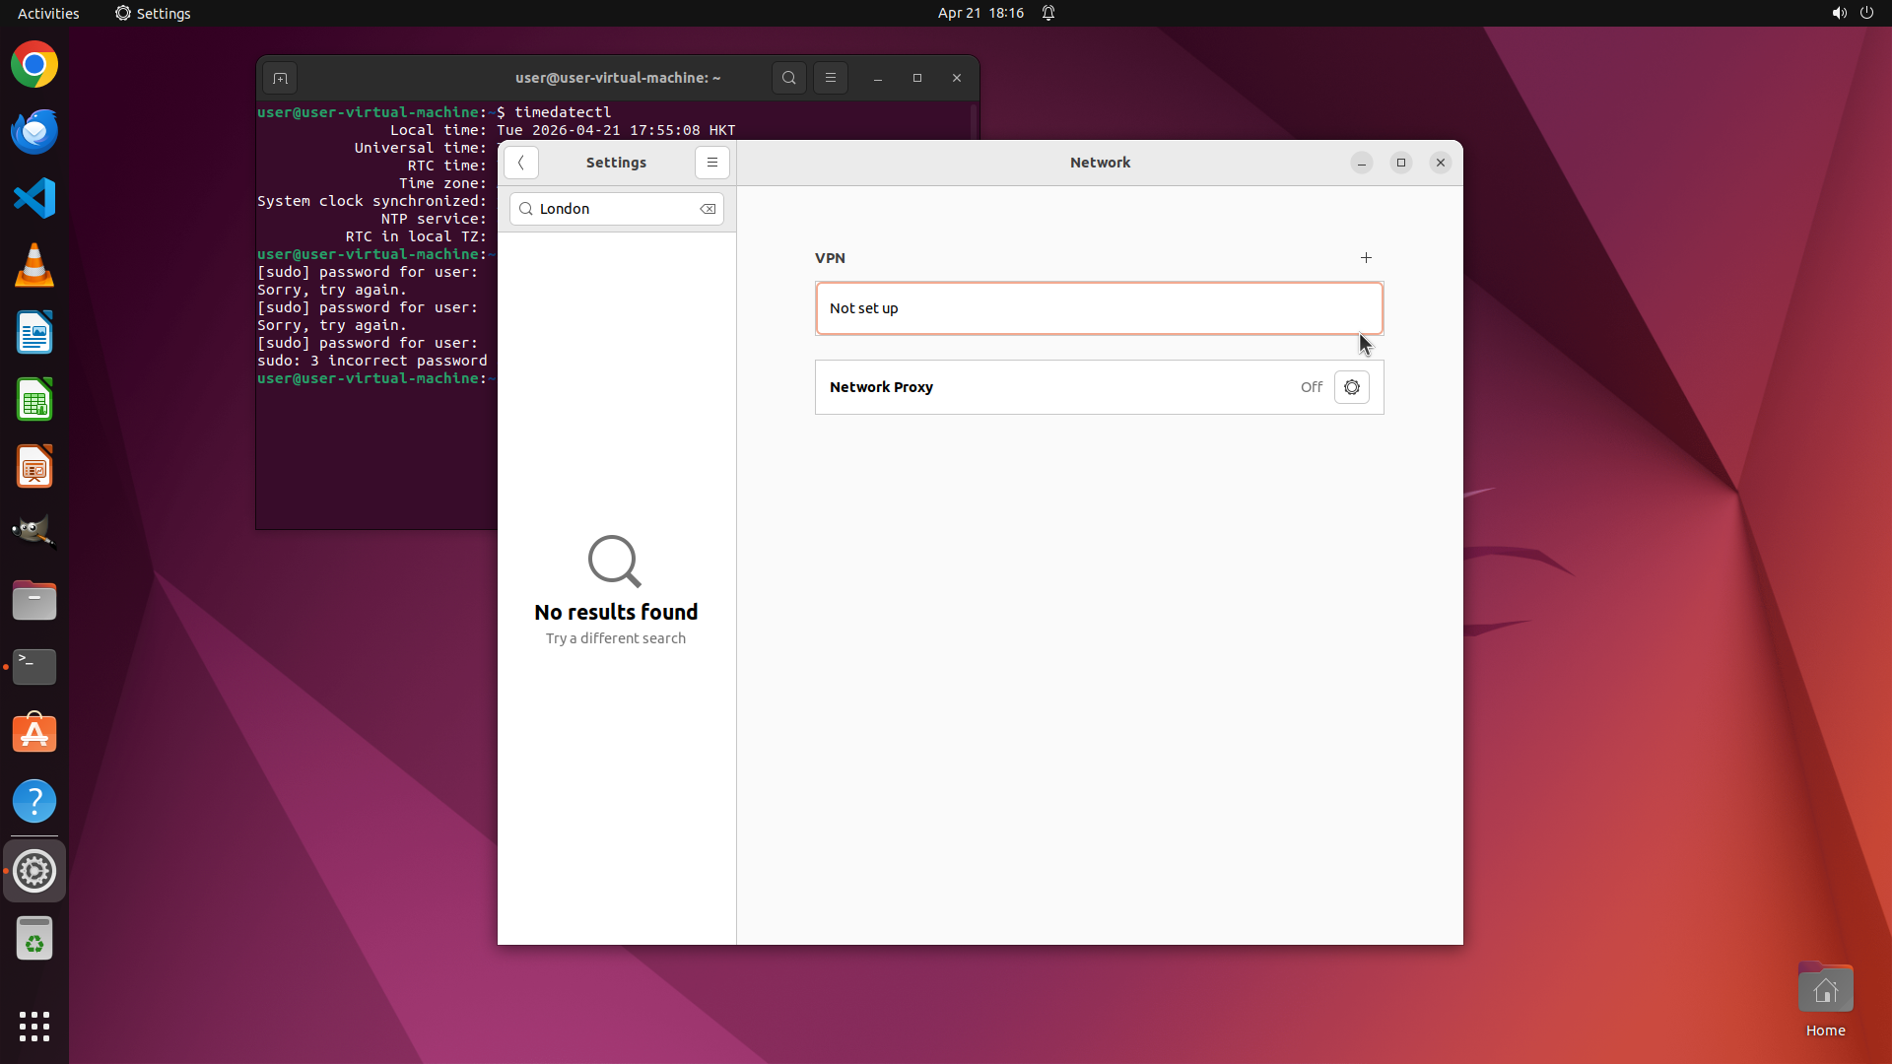This screenshot has height=1064, width=1892.
Task: Show all applications grid
Action: [34, 1026]
